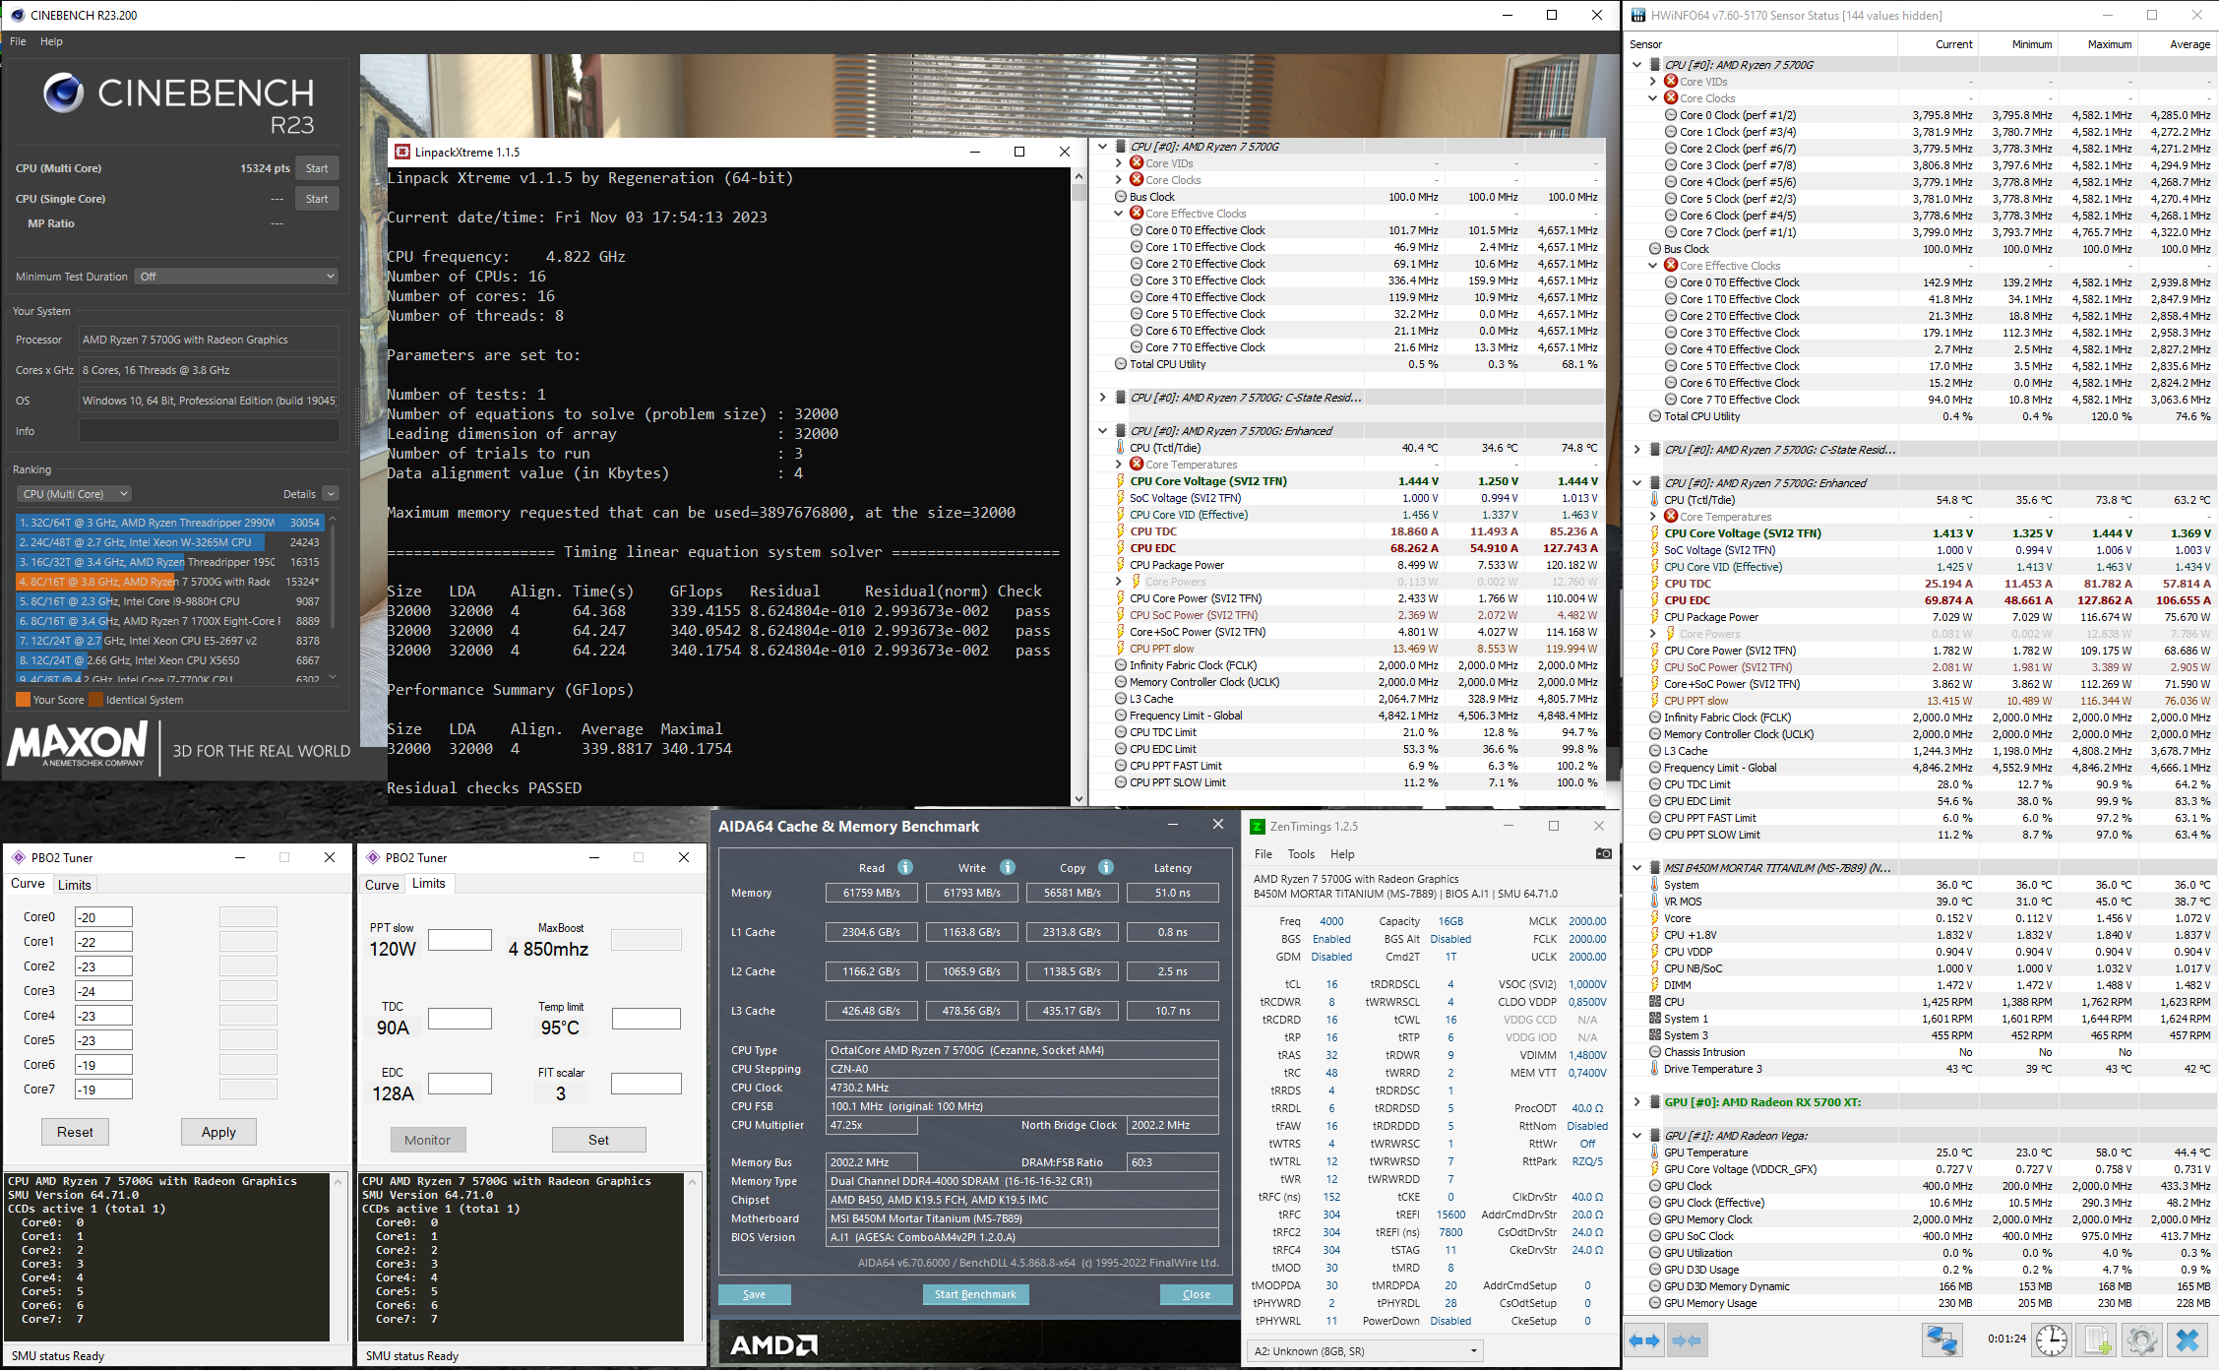The width and height of the screenshot is (2219, 1370).
Task: Open HWiNFO settings gear icon
Action: 2141,1340
